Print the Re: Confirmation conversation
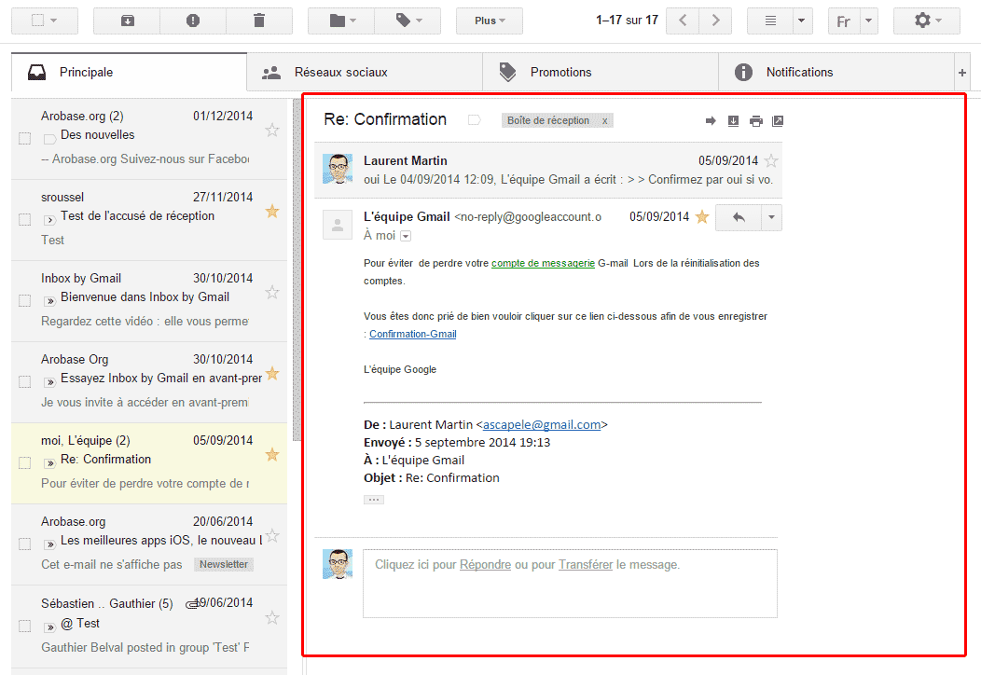Screen dimensions: 981x675 tap(755, 121)
